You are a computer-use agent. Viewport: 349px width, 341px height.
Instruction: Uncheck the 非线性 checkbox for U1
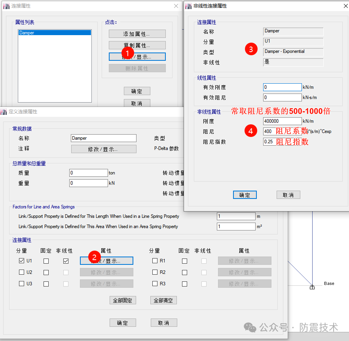click(66, 260)
